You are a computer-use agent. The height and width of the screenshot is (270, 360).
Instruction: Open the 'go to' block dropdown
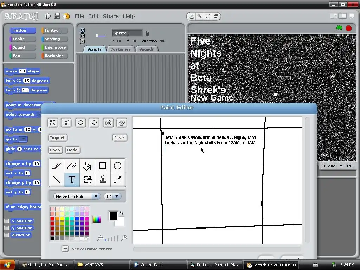[x=23, y=139]
